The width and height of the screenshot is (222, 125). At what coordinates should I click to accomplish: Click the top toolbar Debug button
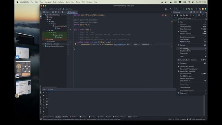point(186,9)
